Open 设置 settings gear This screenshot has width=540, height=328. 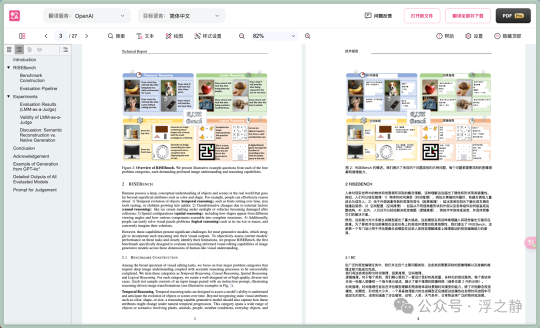(x=474, y=36)
